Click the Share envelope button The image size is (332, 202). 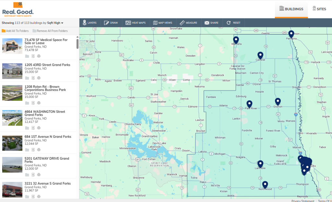[x=211, y=23]
